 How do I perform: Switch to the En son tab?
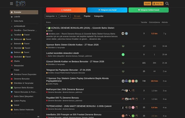[77, 16]
